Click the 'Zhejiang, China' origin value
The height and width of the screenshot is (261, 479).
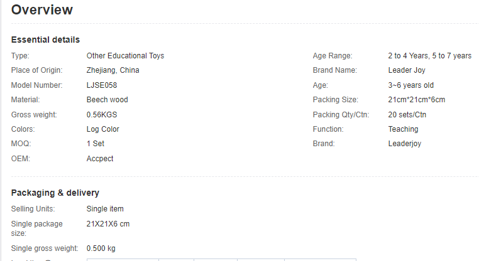point(113,70)
